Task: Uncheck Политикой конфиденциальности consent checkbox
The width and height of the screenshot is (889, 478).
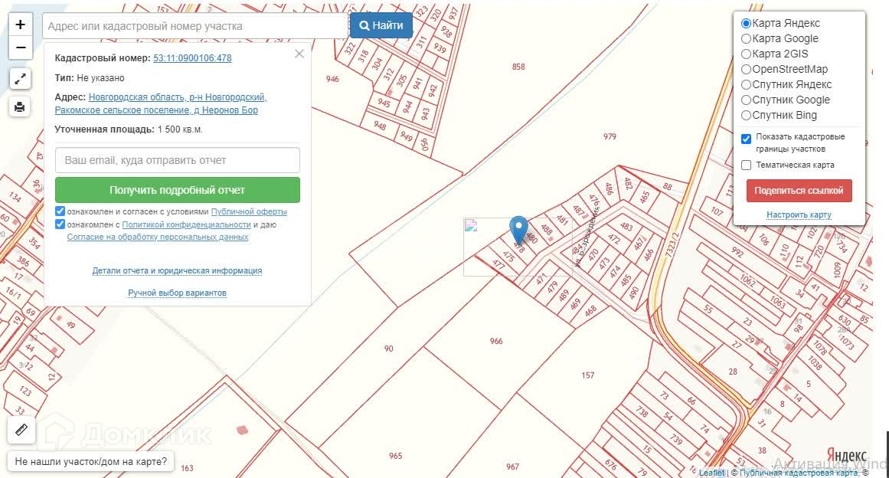Action: coord(60,224)
